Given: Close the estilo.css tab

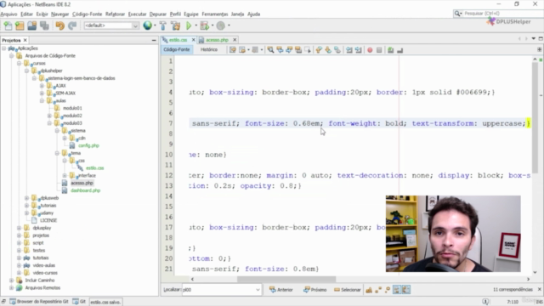Looking at the screenshot, I should click(x=194, y=40).
